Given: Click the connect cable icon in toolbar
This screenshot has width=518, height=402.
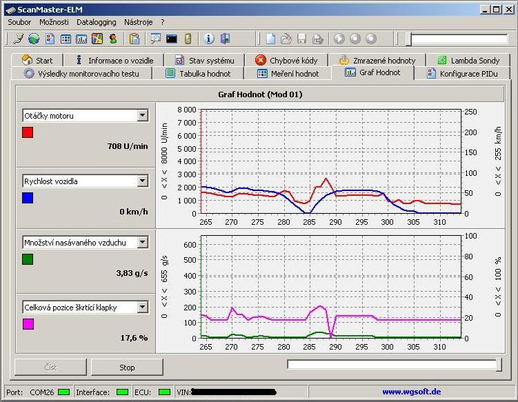Looking at the screenshot, I should [x=19, y=39].
